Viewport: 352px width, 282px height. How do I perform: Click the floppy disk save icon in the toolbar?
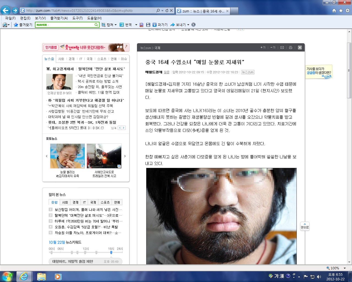click(148, 25)
